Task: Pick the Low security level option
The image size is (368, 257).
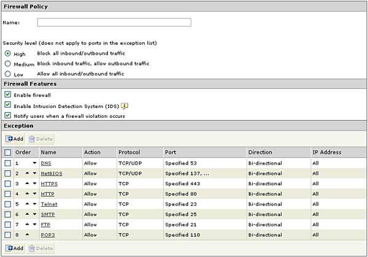Action: point(7,74)
